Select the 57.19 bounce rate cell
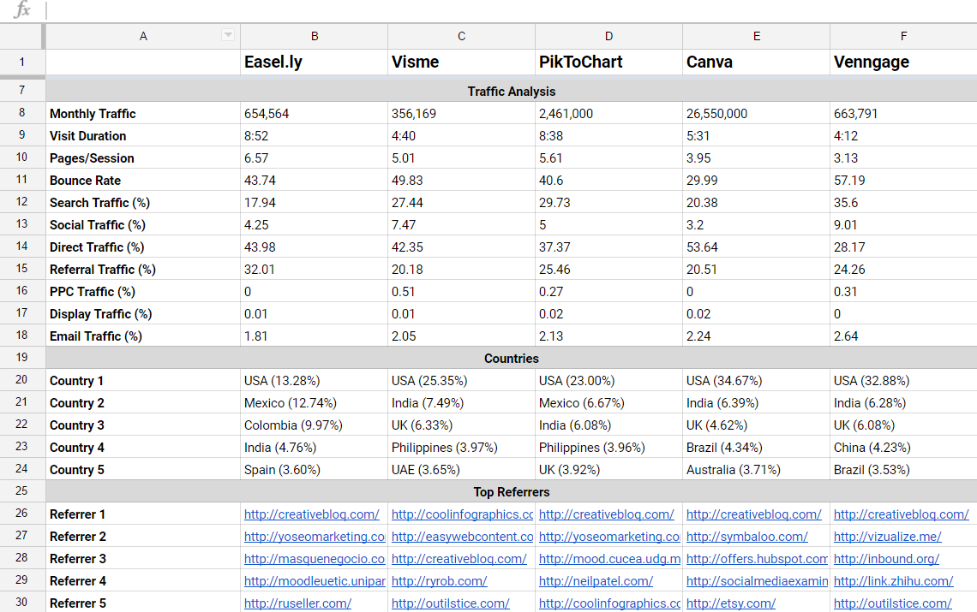977x612 pixels. click(903, 180)
